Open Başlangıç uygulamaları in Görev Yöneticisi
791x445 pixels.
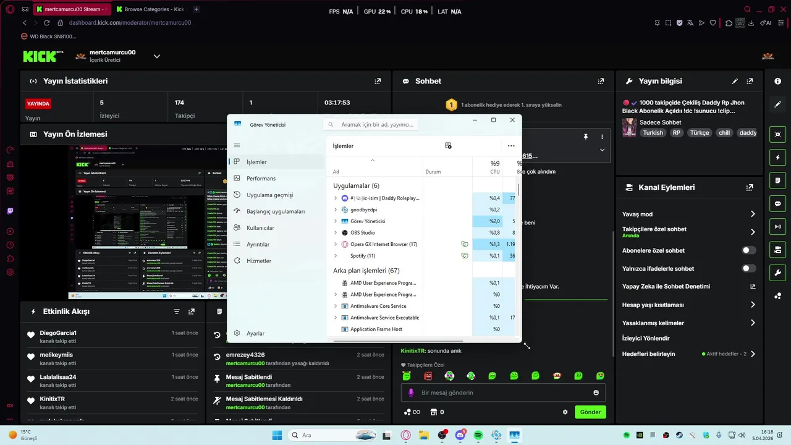pos(276,211)
